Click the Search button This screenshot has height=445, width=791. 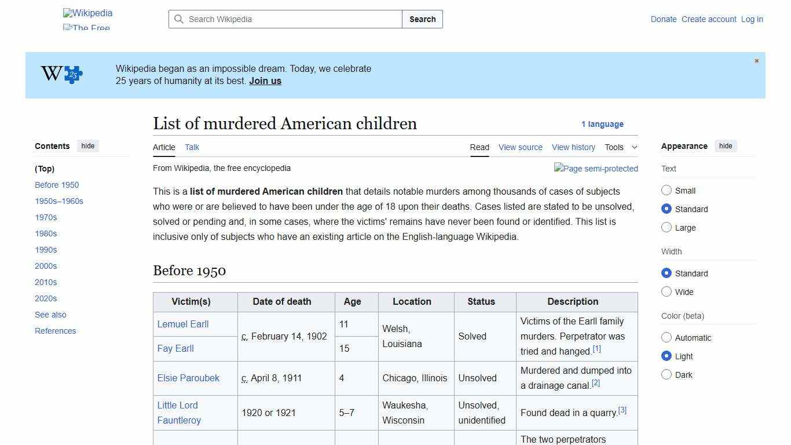pos(422,19)
